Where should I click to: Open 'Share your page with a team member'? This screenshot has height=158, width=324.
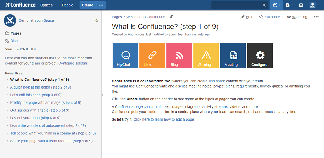[x=51, y=141]
